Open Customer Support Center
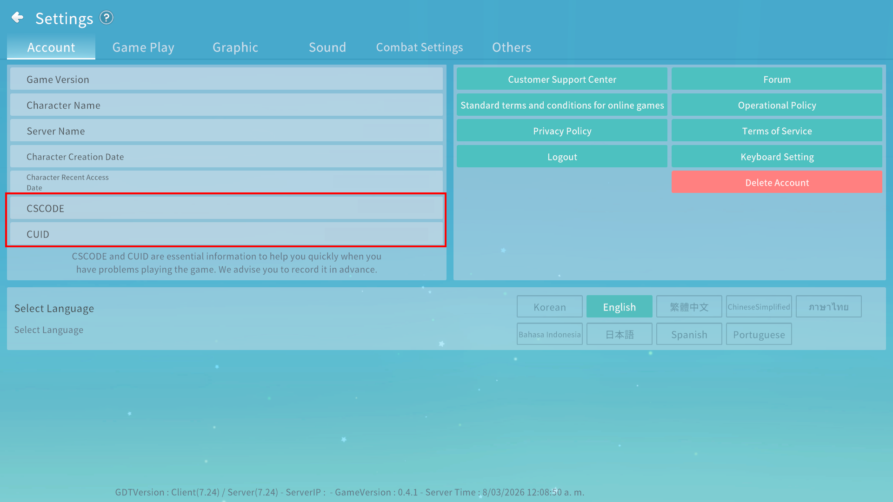 (x=562, y=79)
